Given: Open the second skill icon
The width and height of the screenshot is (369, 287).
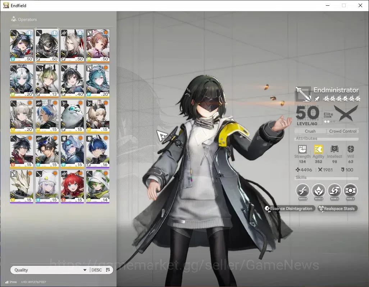Looking at the screenshot, I should click(319, 190).
